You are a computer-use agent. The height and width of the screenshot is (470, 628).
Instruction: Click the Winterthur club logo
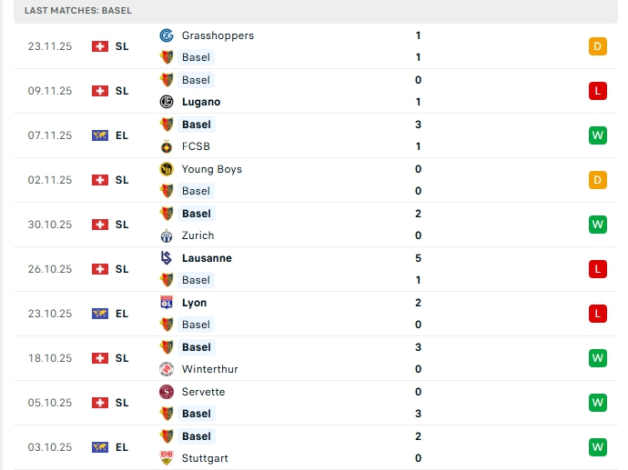pyautogui.click(x=167, y=369)
